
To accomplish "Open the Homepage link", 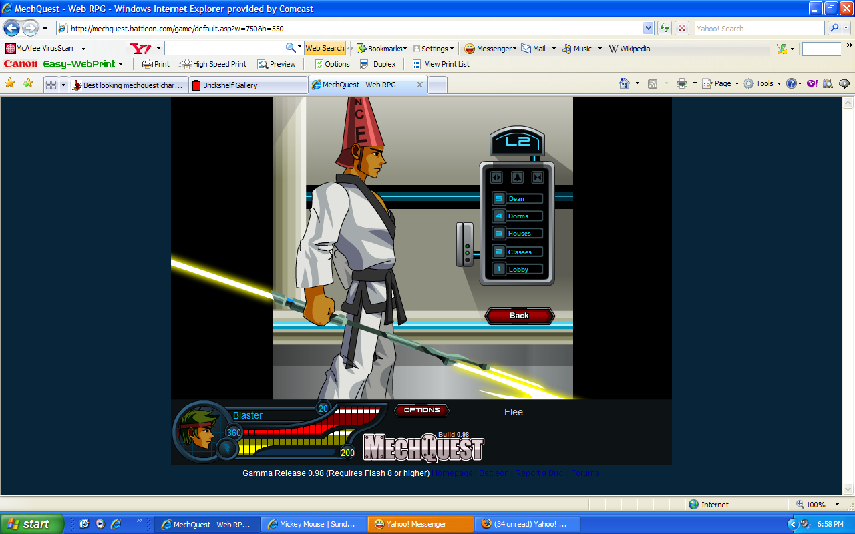I will [452, 473].
